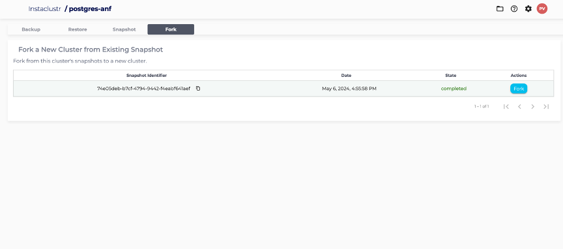563x249 pixels.
Task: Click the Instaclustr logo link
Action: [44, 8]
